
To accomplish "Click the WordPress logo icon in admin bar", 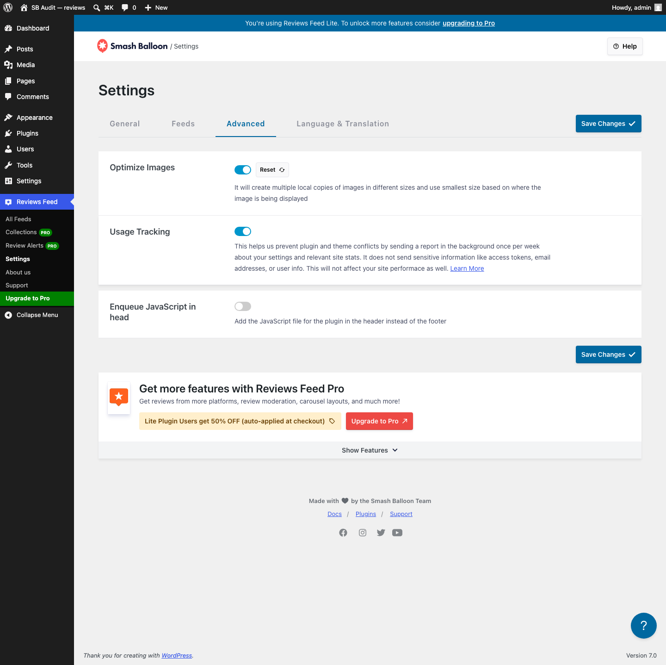I will 8,7.
